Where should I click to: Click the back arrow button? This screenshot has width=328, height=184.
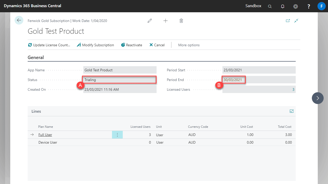(x=19, y=20)
